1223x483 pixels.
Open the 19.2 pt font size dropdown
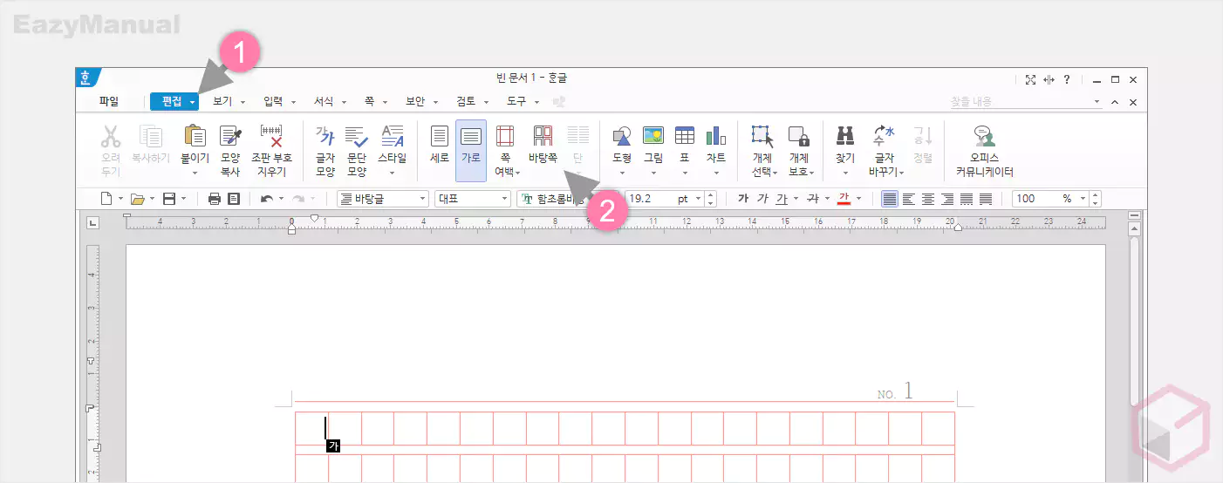coord(699,199)
